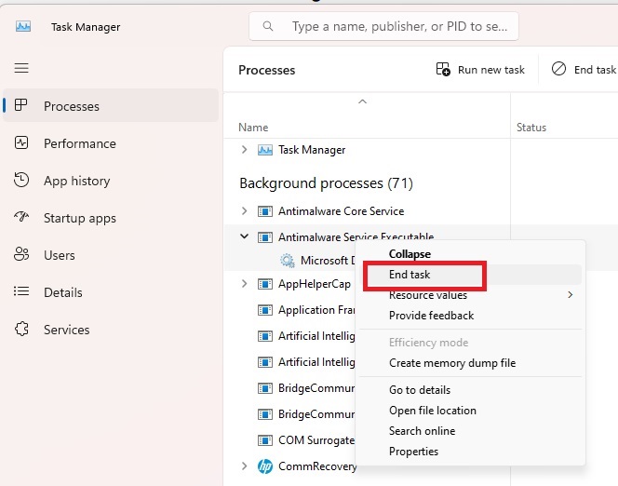Screen dimensions: 618x486
Task: Expand the Task Manager process row
Action: tap(245, 150)
